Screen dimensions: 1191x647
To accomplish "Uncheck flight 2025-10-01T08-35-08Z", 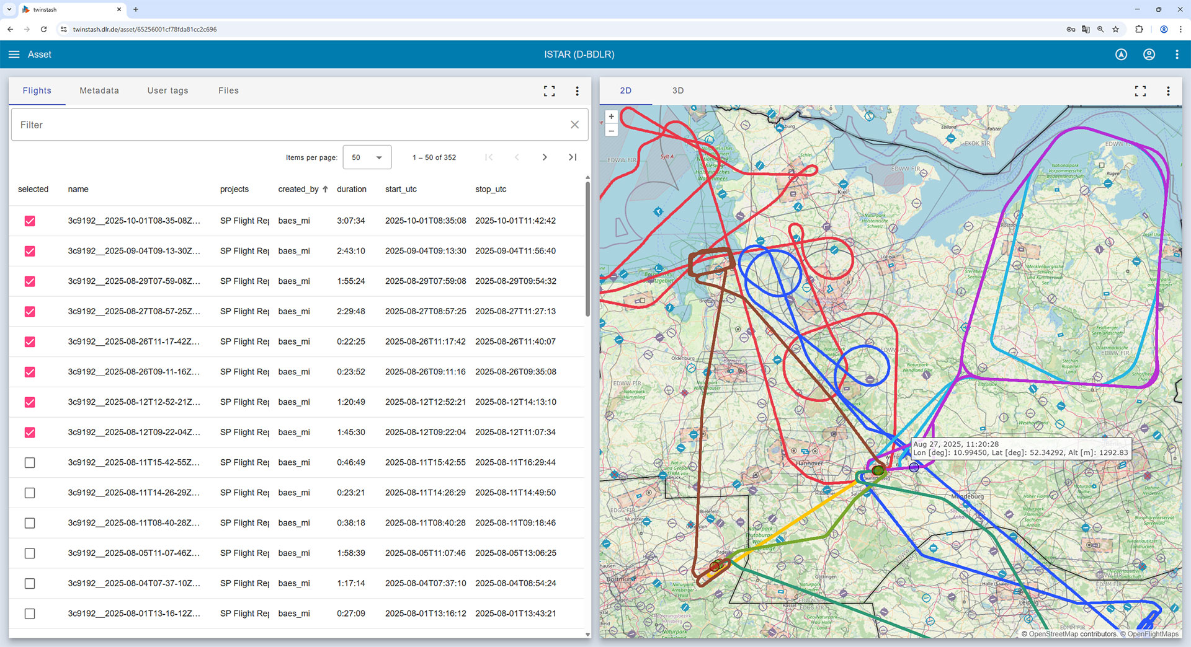I will pos(30,221).
